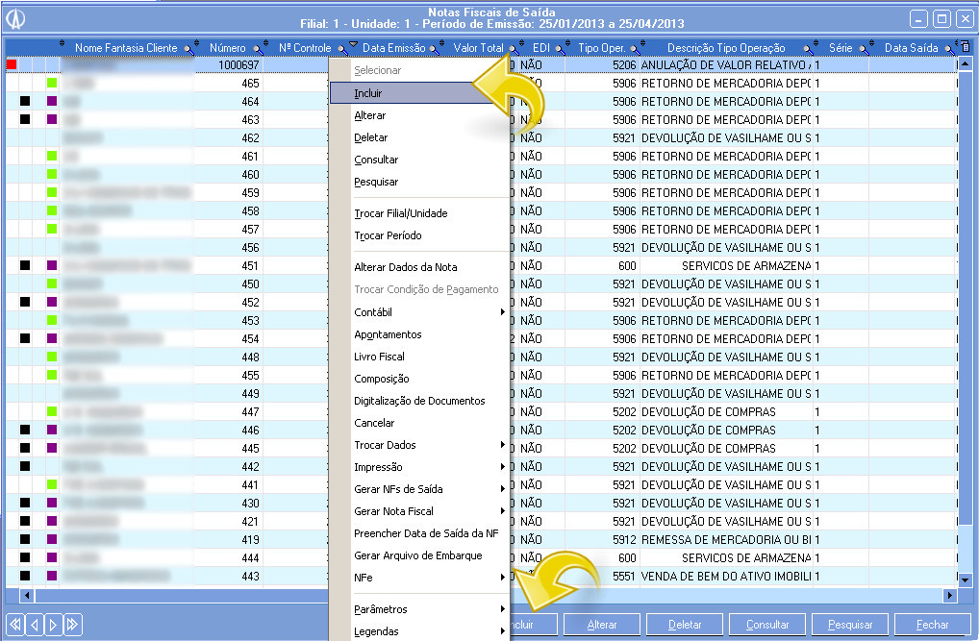Click the red status marker on note 1000697
979x641 pixels.
(x=12, y=64)
